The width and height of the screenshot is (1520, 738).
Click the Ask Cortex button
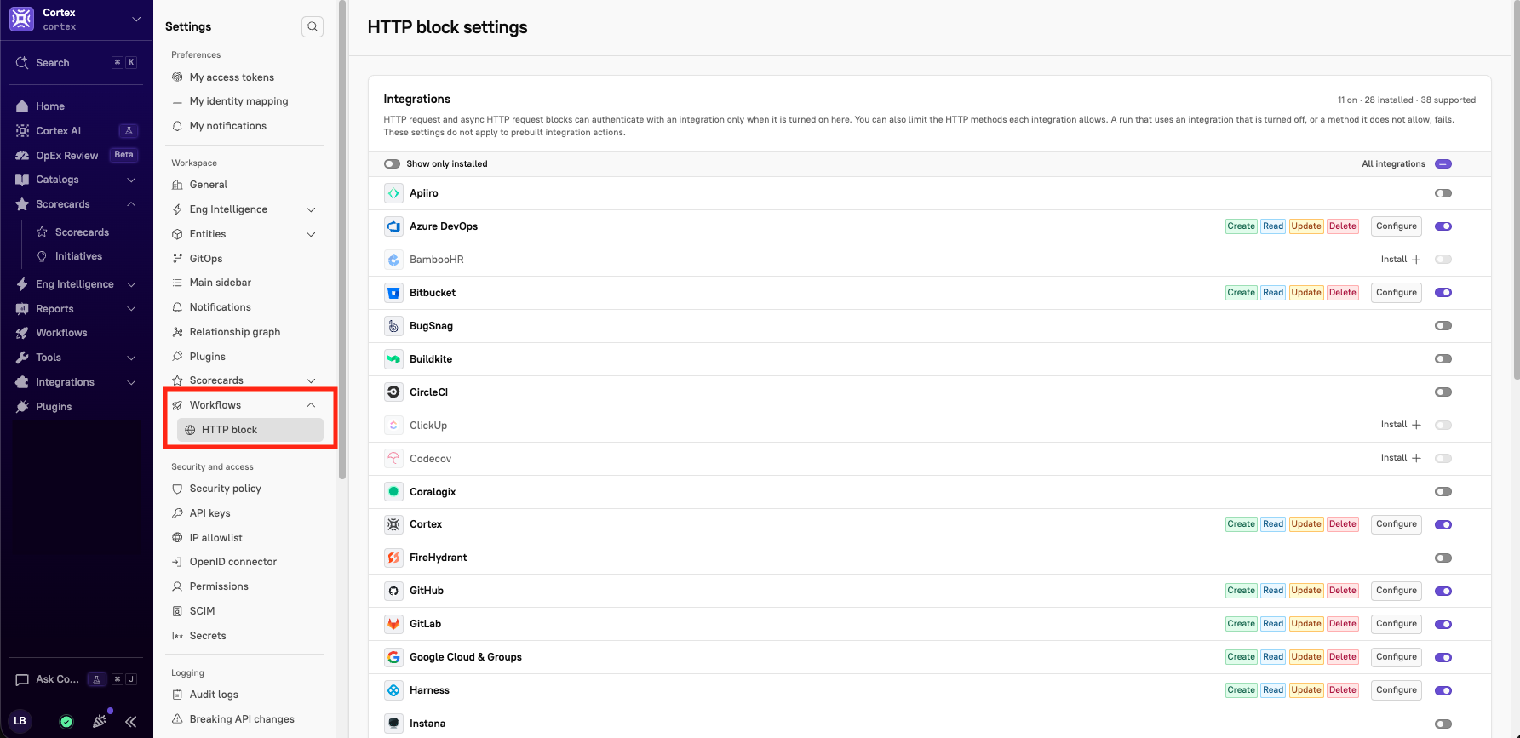tap(77, 679)
